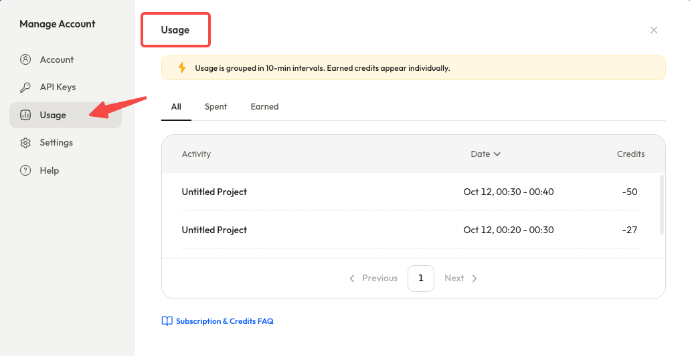Image resolution: width=690 pixels, height=356 pixels.
Task: Click the Settings gear icon
Action: [x=25, y=143]
